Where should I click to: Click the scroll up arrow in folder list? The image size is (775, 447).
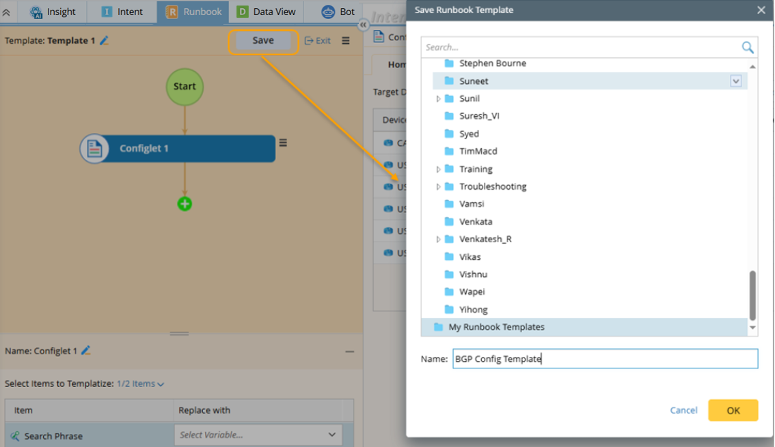[752, 66]
